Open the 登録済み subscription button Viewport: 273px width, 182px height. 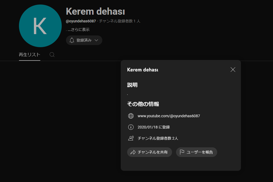click(x=84, y=40)
